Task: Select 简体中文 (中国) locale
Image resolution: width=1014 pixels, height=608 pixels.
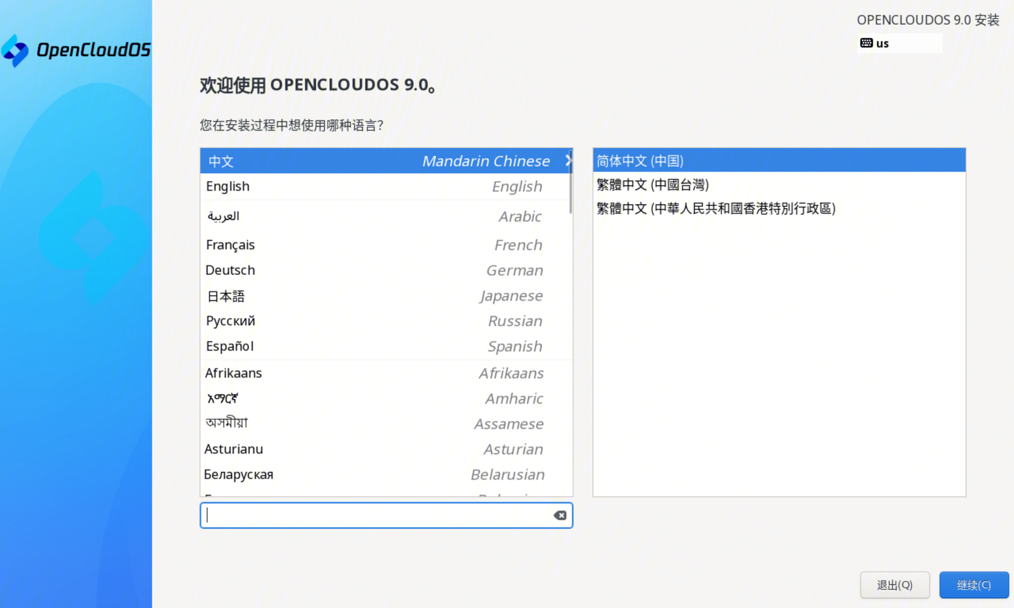Action: coord(779,161)
